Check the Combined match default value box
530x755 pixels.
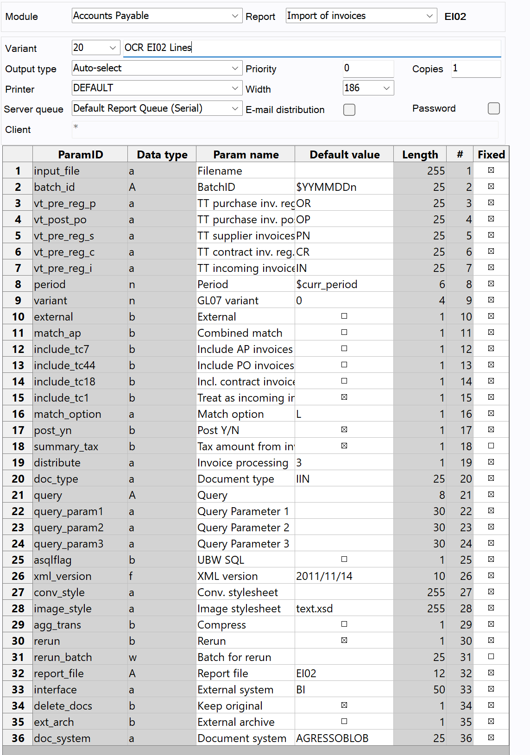click(344, 332)
